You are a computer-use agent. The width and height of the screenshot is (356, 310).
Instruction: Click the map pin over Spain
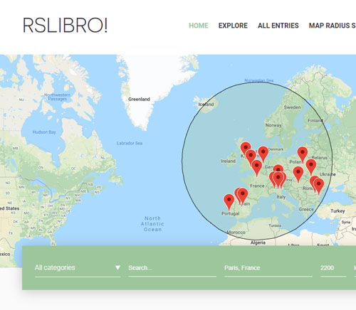pos(243,196)
